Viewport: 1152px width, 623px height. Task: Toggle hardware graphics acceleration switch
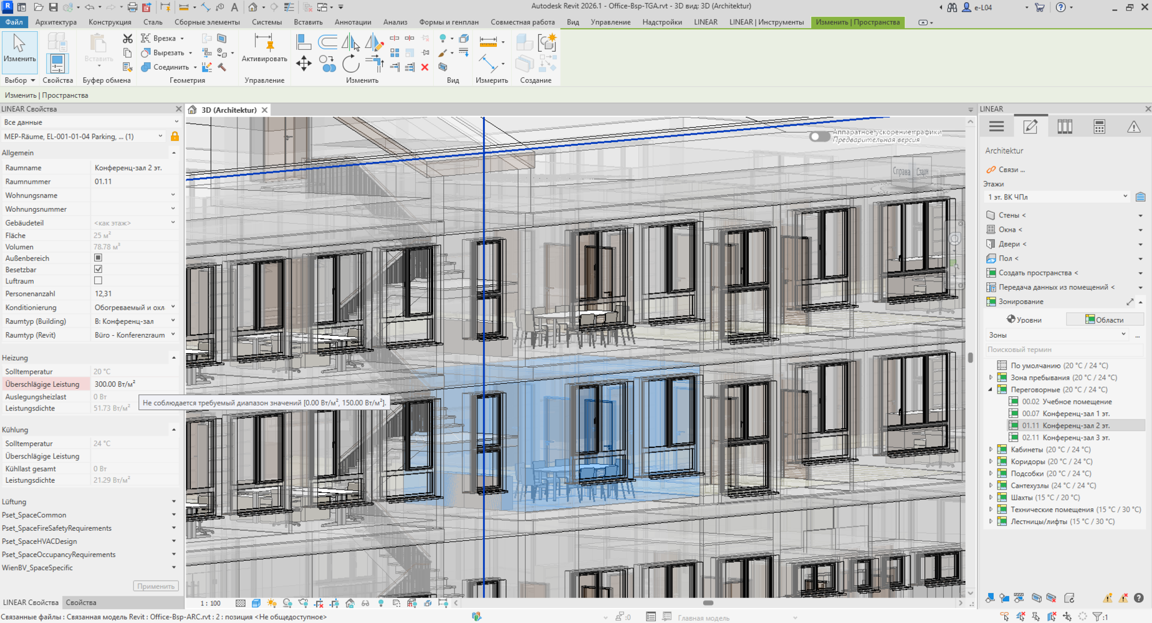click(x=818, y=136)
